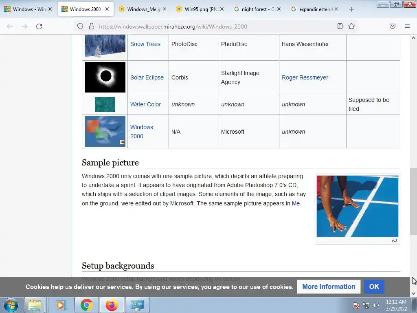Click the Starlight Image Agency cell
Image resolution: width=417 pixels, height=313 pixels.
(x=249, y=77)
